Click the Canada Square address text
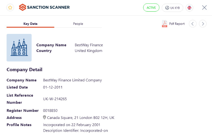This screenshot has width=212, height=137. click(x=80, y=118)
